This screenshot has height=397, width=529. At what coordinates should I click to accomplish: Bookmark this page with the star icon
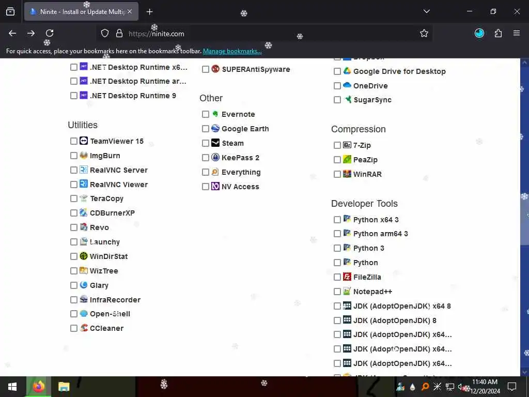[x=424, y=33]
